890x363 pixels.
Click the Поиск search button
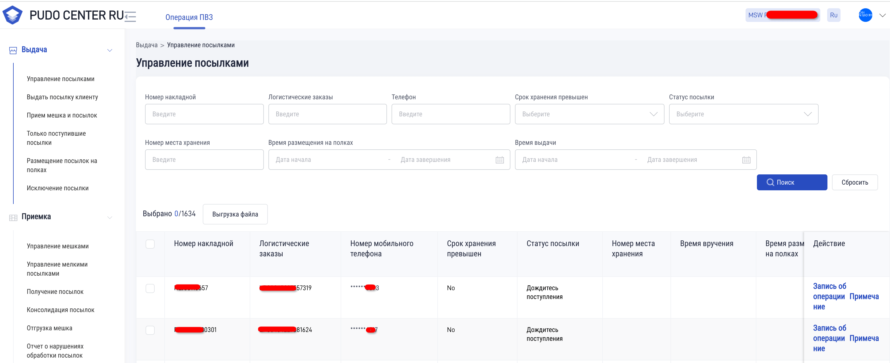(x=792, y=182)
